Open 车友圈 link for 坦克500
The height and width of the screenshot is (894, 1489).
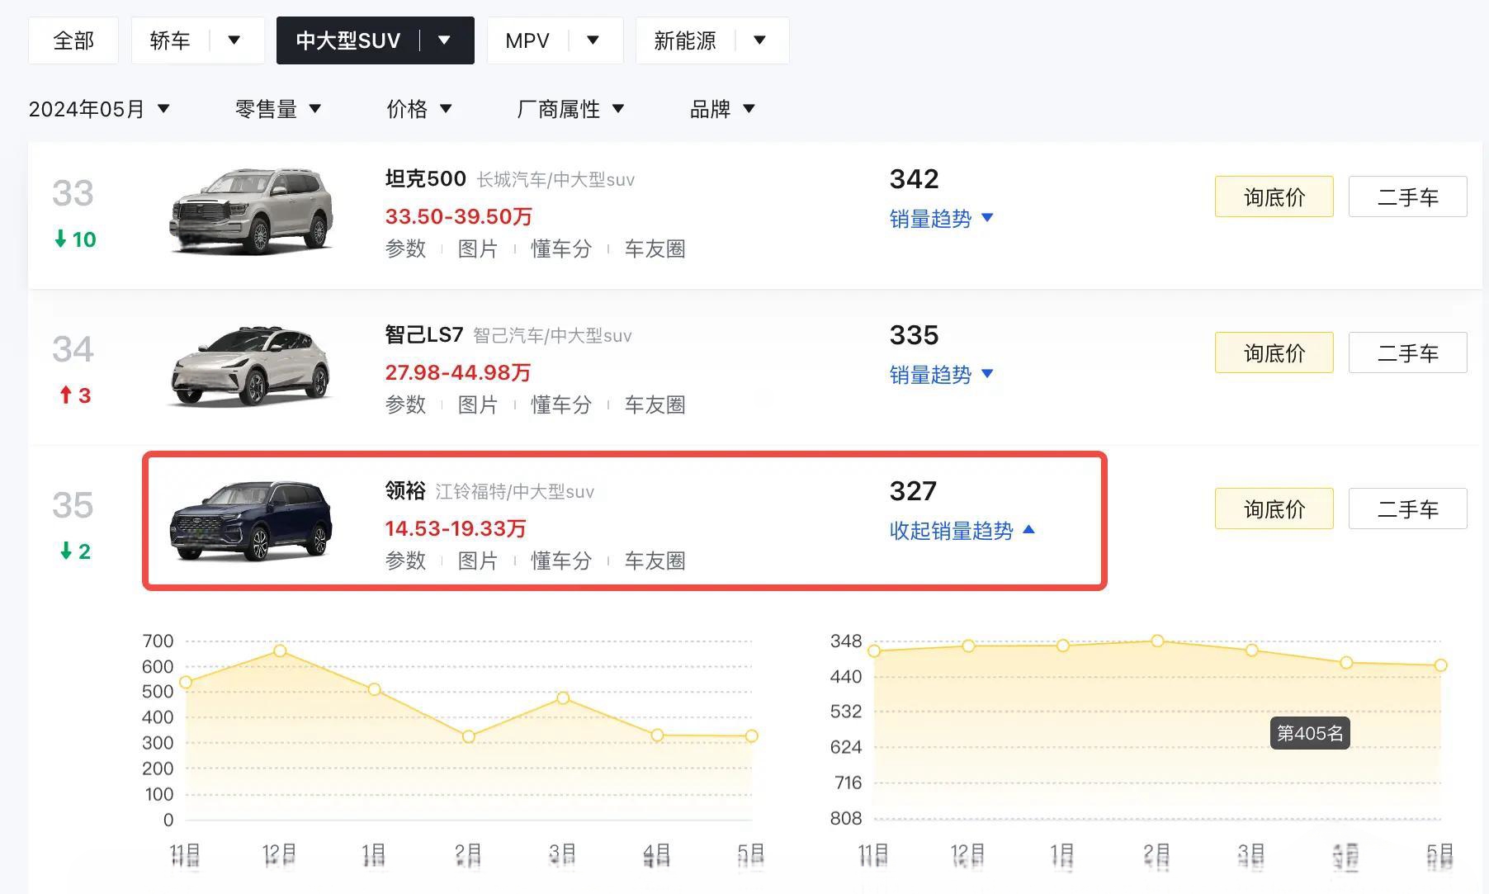point(655,248)
